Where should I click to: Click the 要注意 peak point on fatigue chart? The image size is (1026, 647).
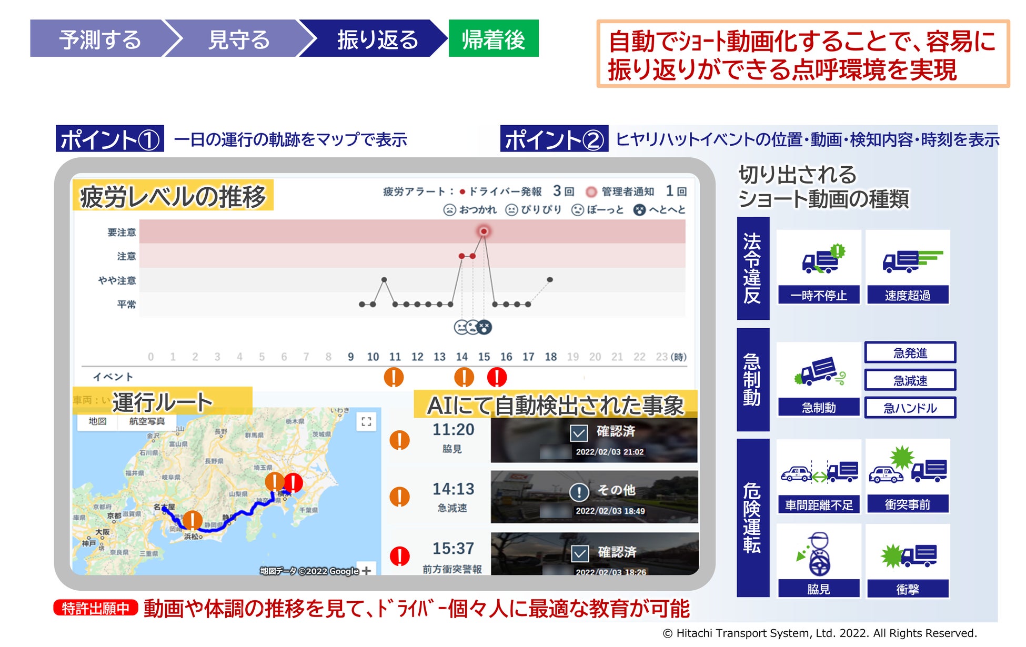coord(484,231)
